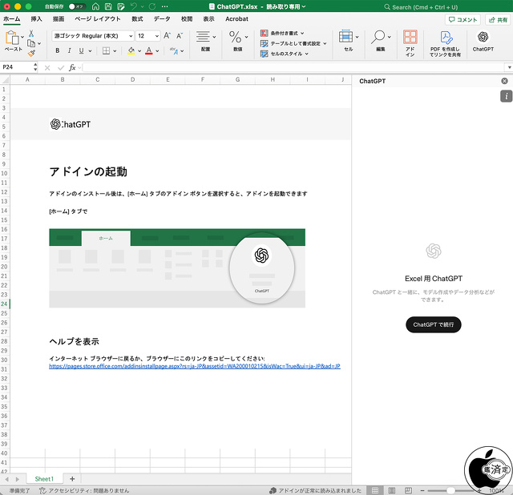Decrease font size with smaller A
Viewport: 513px width, 495px height.
(180, 35)
